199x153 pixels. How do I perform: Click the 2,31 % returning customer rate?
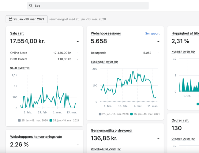[x=180, y=41]
